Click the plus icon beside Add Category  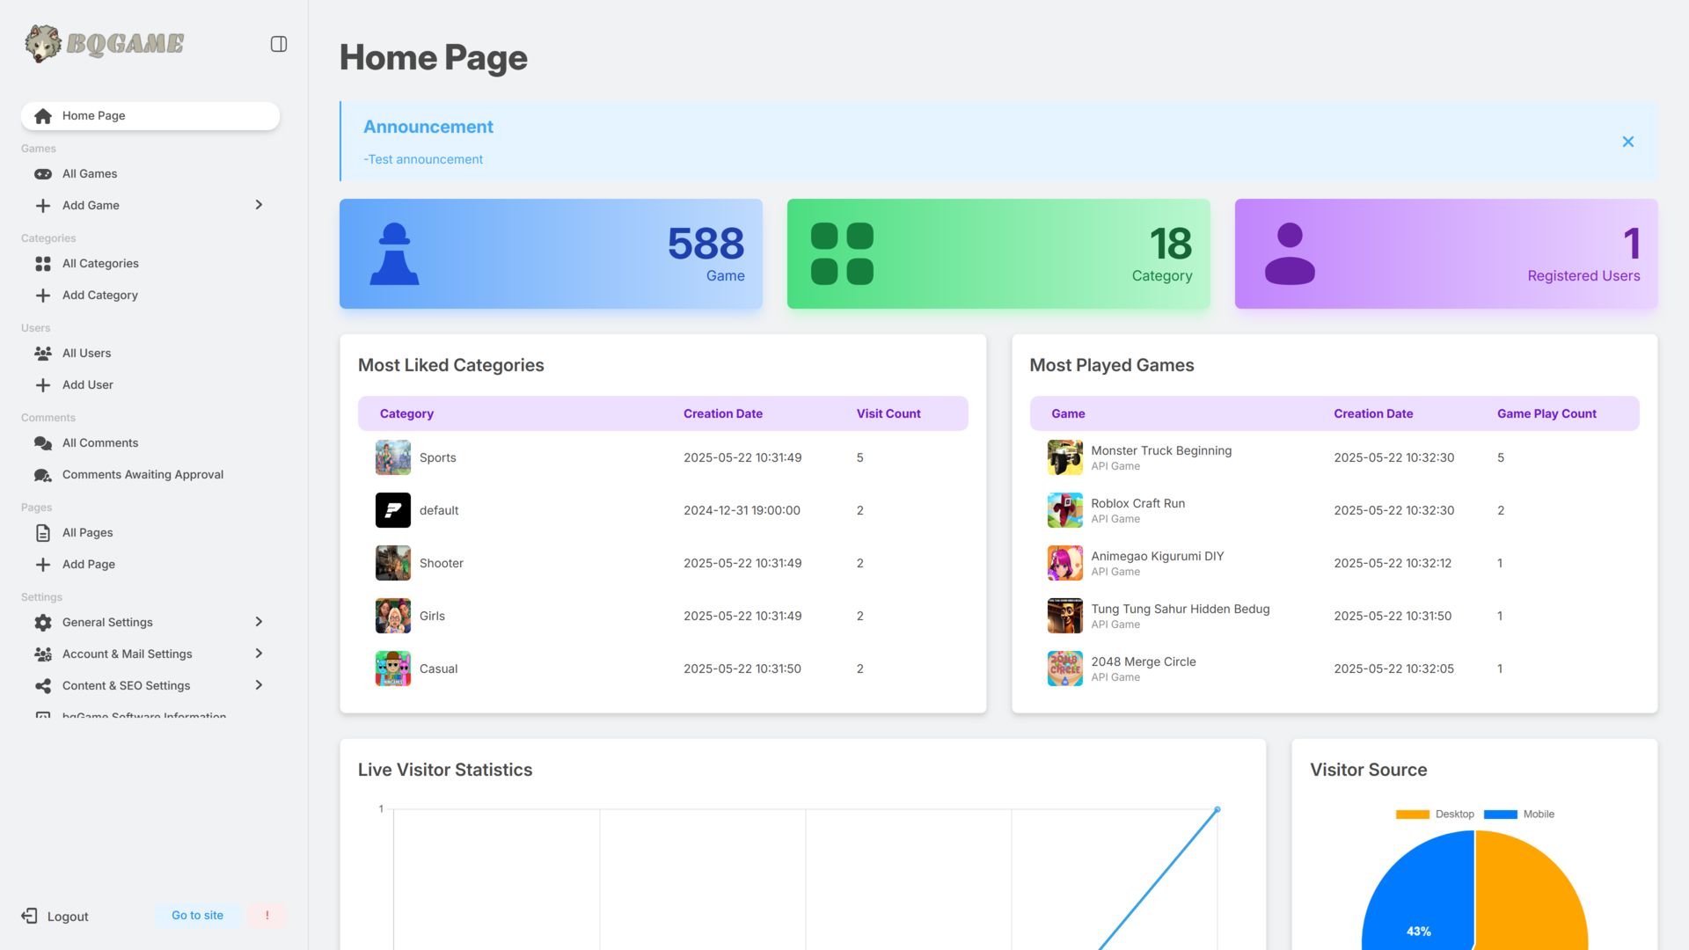pos(43,296)
